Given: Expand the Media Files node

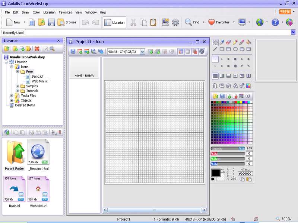Looking at the screenshot, I should tap(12, 96).
